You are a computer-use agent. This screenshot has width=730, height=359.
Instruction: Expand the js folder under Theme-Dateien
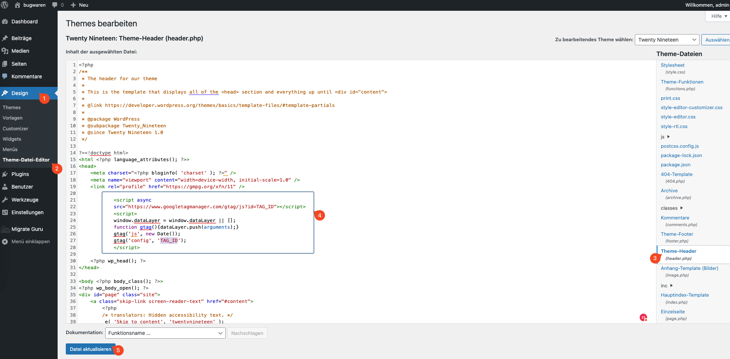point(665,137)
